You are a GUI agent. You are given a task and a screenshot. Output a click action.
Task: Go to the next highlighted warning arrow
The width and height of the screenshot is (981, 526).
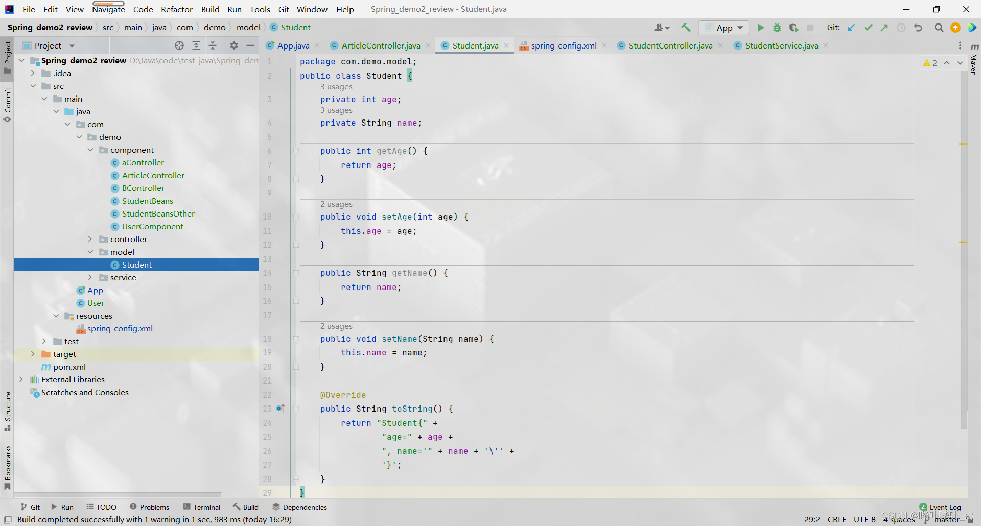pyautogui.click(x=960, y=63)
